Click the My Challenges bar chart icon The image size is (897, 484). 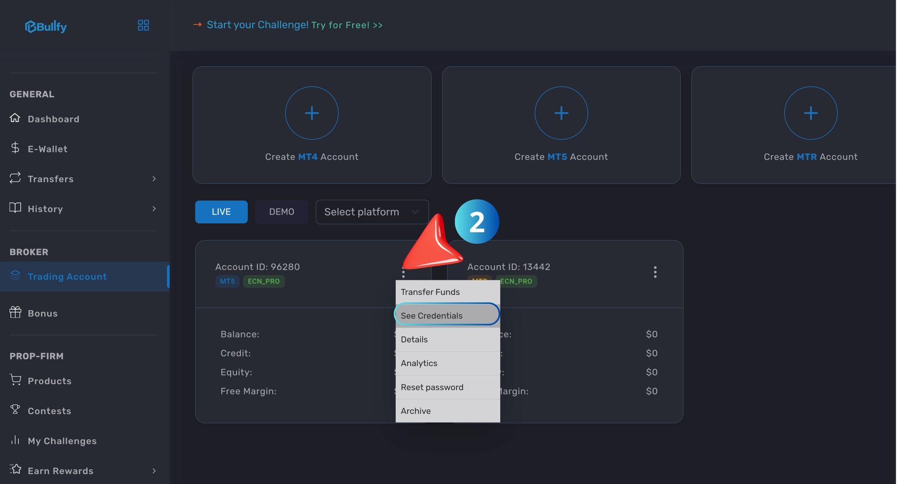(15, 440)
